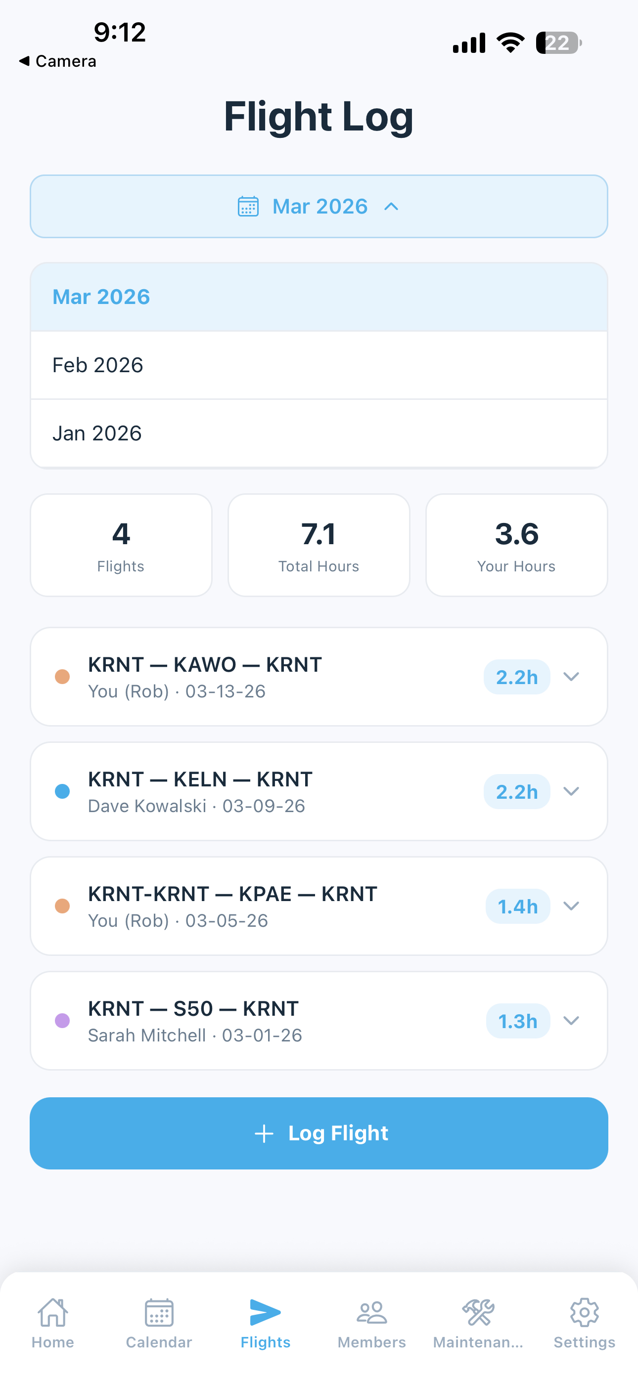This screenshot has height=1382, width=638.
Task: Open the Maintenance tools icon
Action: tap(478, 1312)
